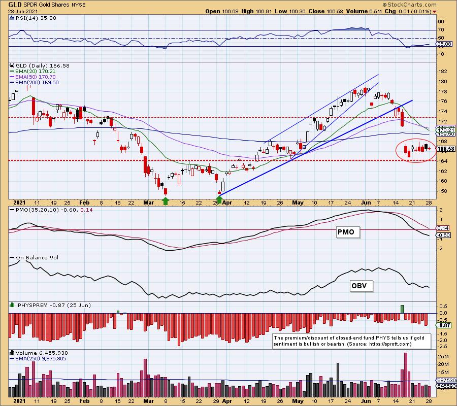This screenshot has height=406, width=457.
Task: Click the 'Volume 6,455,930' legend text
Action: pos(42,353)
